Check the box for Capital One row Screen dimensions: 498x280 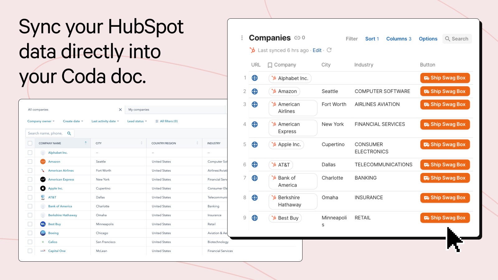30,251
